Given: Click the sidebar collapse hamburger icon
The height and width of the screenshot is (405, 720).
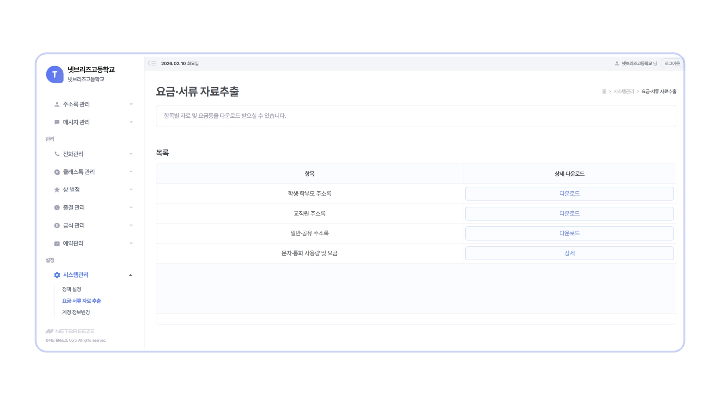Looking at the screenshot, I should (x=152, y=63).
